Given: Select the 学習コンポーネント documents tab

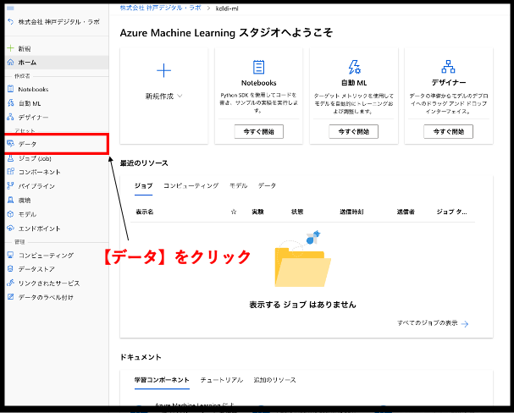Looking at the screenshot, I should click(162, 380).
